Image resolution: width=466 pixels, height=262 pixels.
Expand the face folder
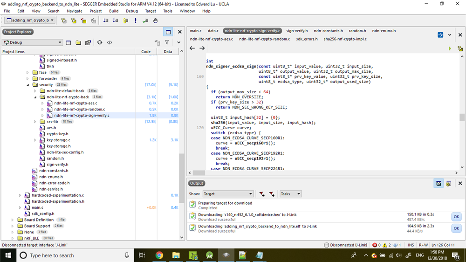tap(27, 72)
